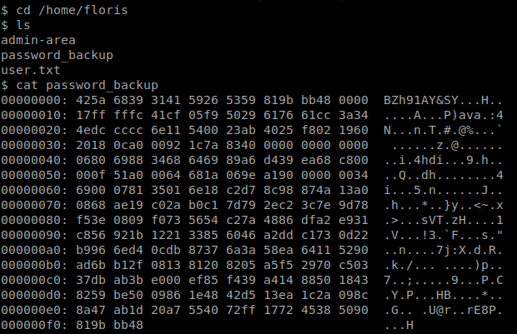Viewport: 517px width, 334px height.
Task: Click ASCII text '..i.4hdi...9.h..'
Action: point(444,160)
